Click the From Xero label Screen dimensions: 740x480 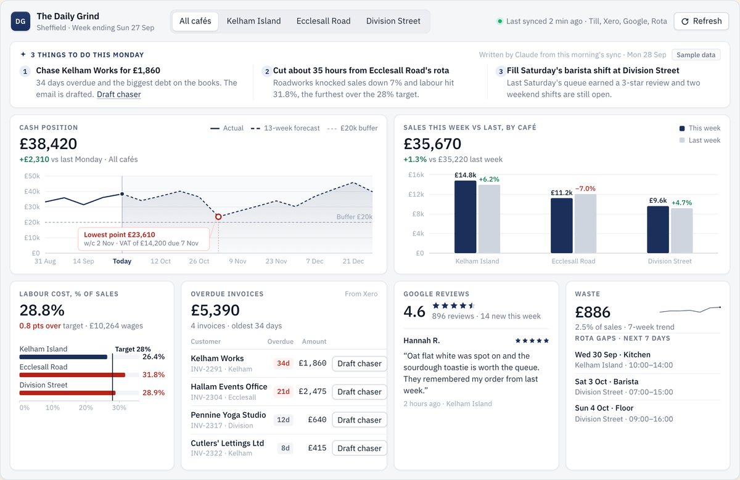pyautogui.click(x=361, y=294)
